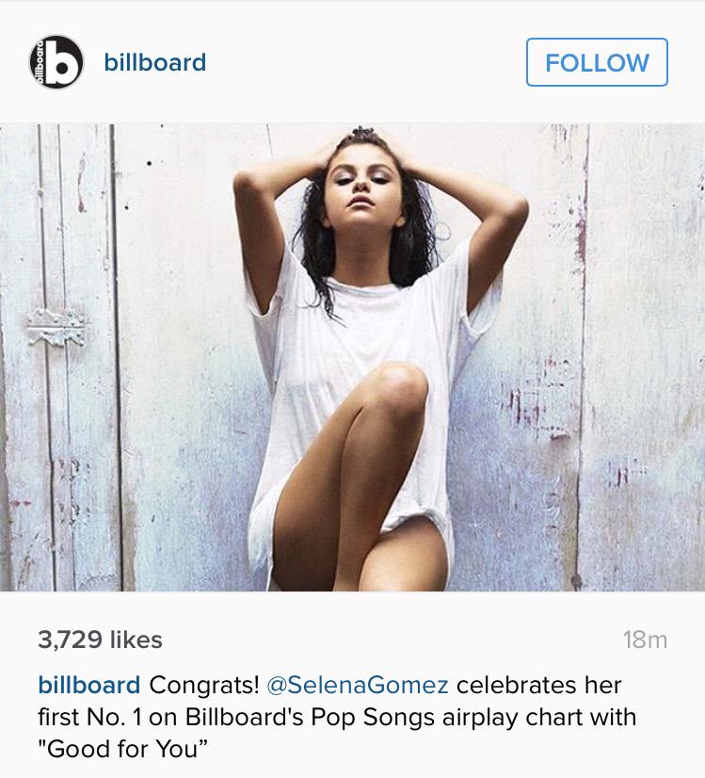This screenshot has height=778, width=705.
Task: Click the "Good for You" song title text
Action: click(x=124, y=748)
